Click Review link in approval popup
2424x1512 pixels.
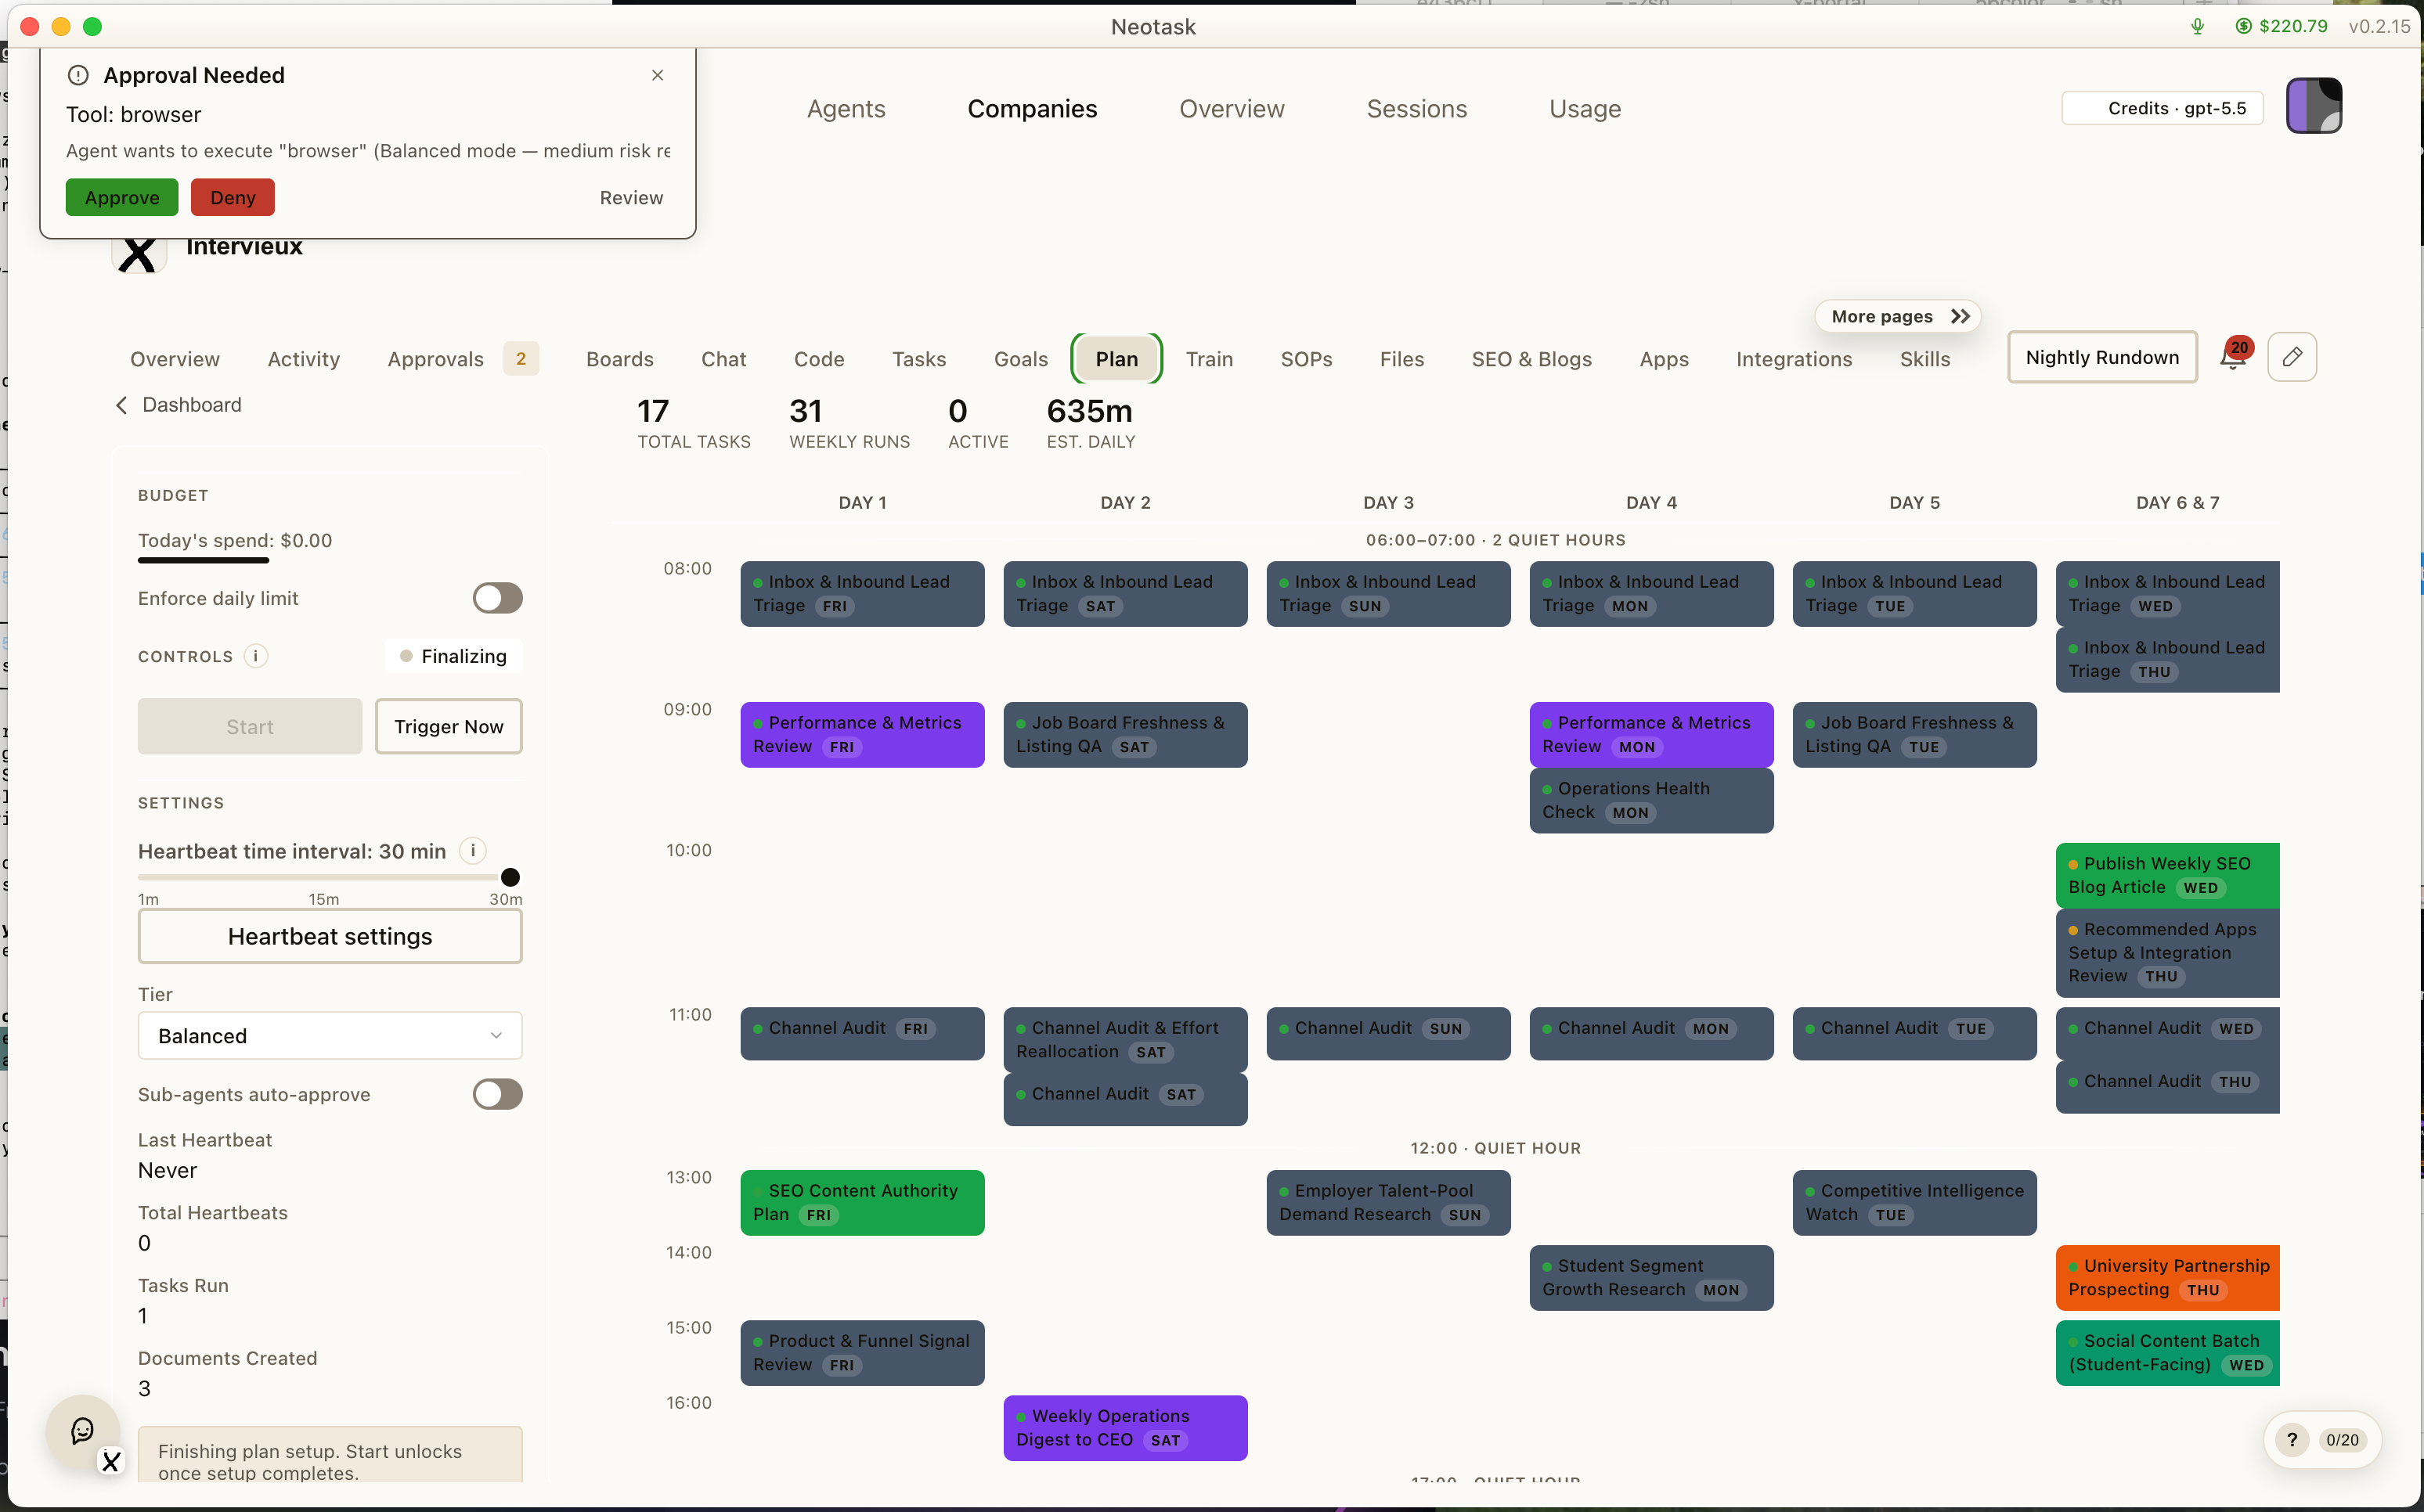point(631,198)
